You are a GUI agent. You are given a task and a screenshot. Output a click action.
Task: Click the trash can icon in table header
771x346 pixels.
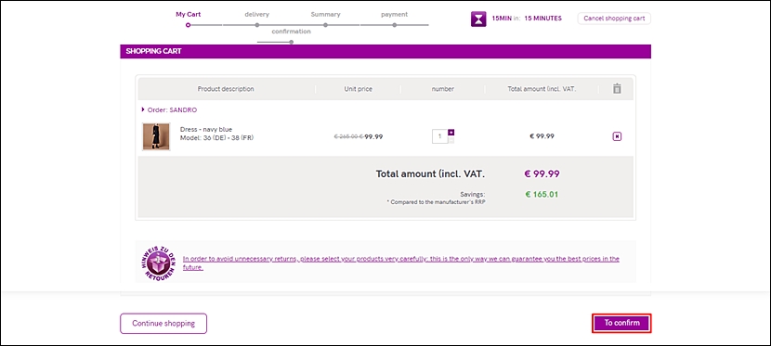(617, 89)
